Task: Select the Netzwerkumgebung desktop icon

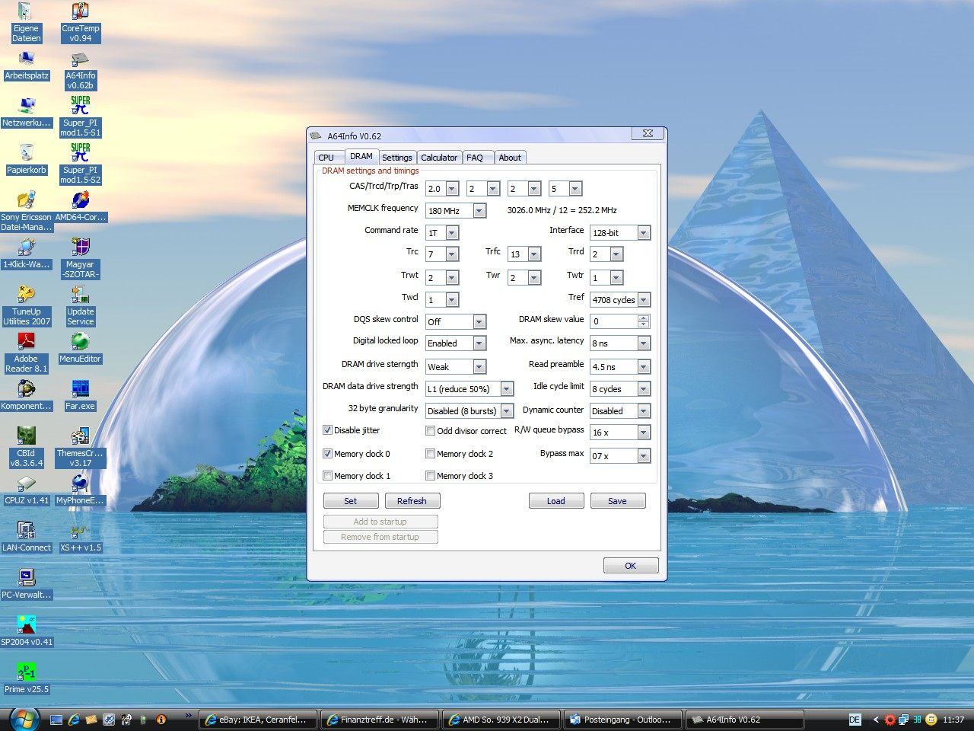Action: tap(27, 112)
